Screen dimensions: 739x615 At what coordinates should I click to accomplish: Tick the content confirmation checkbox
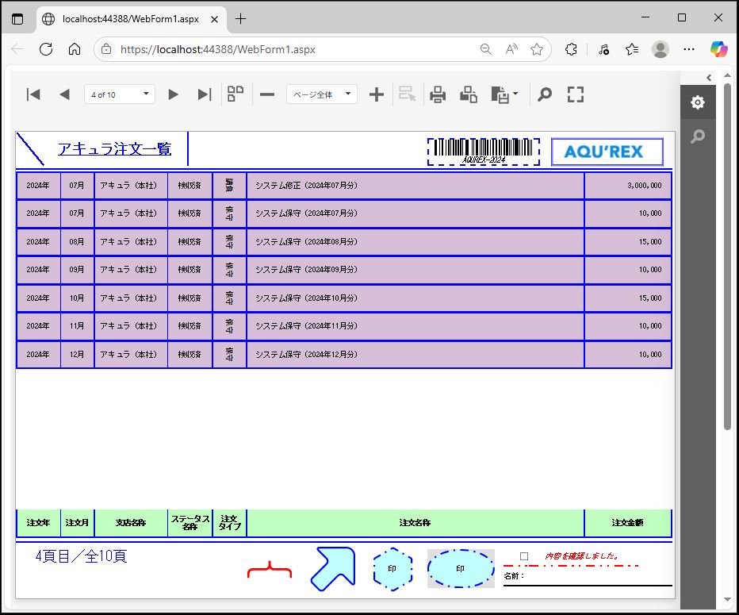pyautogui.click(x=524, y=556)
